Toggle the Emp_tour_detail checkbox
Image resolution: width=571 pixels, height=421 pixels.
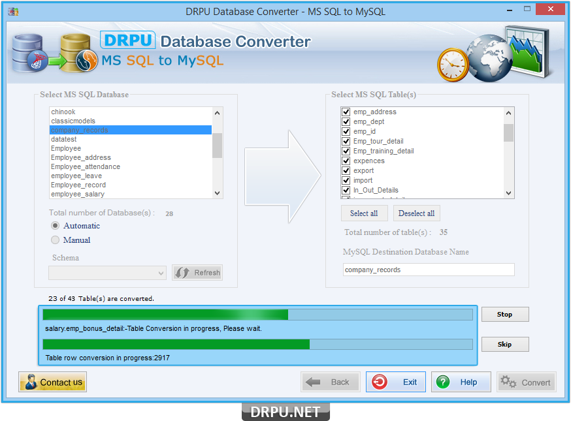click(346, 141)
